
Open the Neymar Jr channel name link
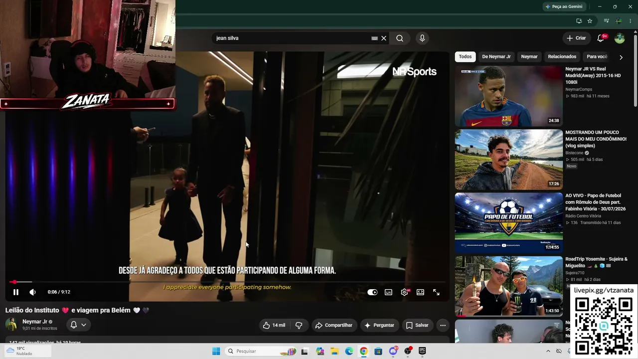click(x=35, y=322)
